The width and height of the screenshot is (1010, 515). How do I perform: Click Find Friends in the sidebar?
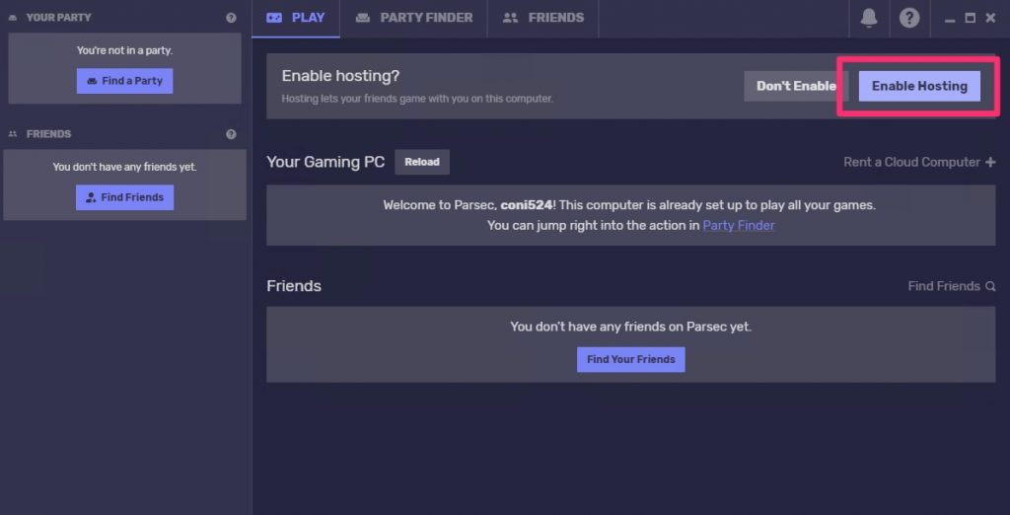point(124,197)
